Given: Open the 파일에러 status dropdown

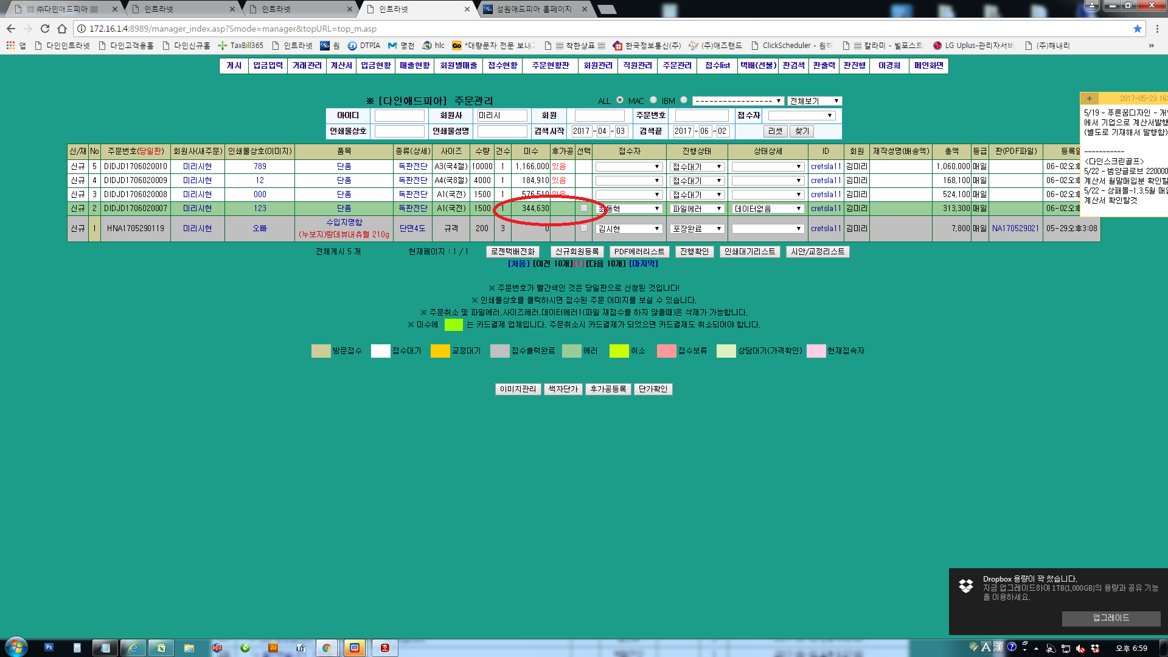Looking at the screenshot, I should (697, 209).
